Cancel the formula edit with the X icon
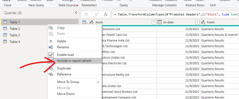The height and width of the screenshot is (99, 239). [86, 14]
